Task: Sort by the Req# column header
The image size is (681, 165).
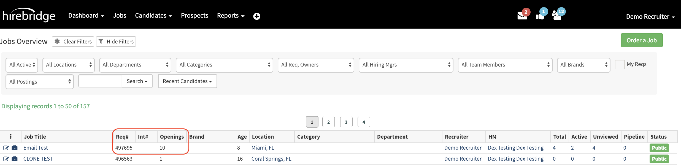Action: pyautogui.click(x=122, y=137)
